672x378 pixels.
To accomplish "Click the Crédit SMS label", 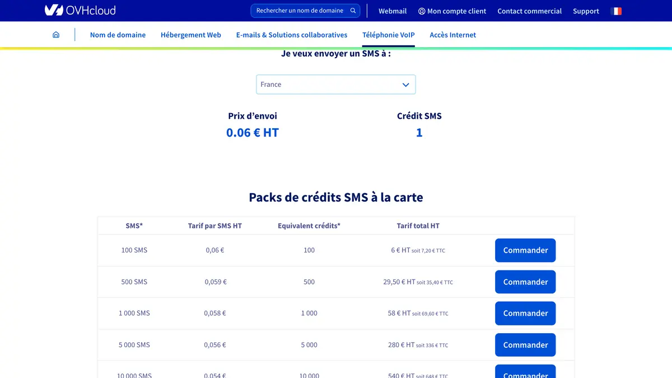I will [x=419, y=116].
